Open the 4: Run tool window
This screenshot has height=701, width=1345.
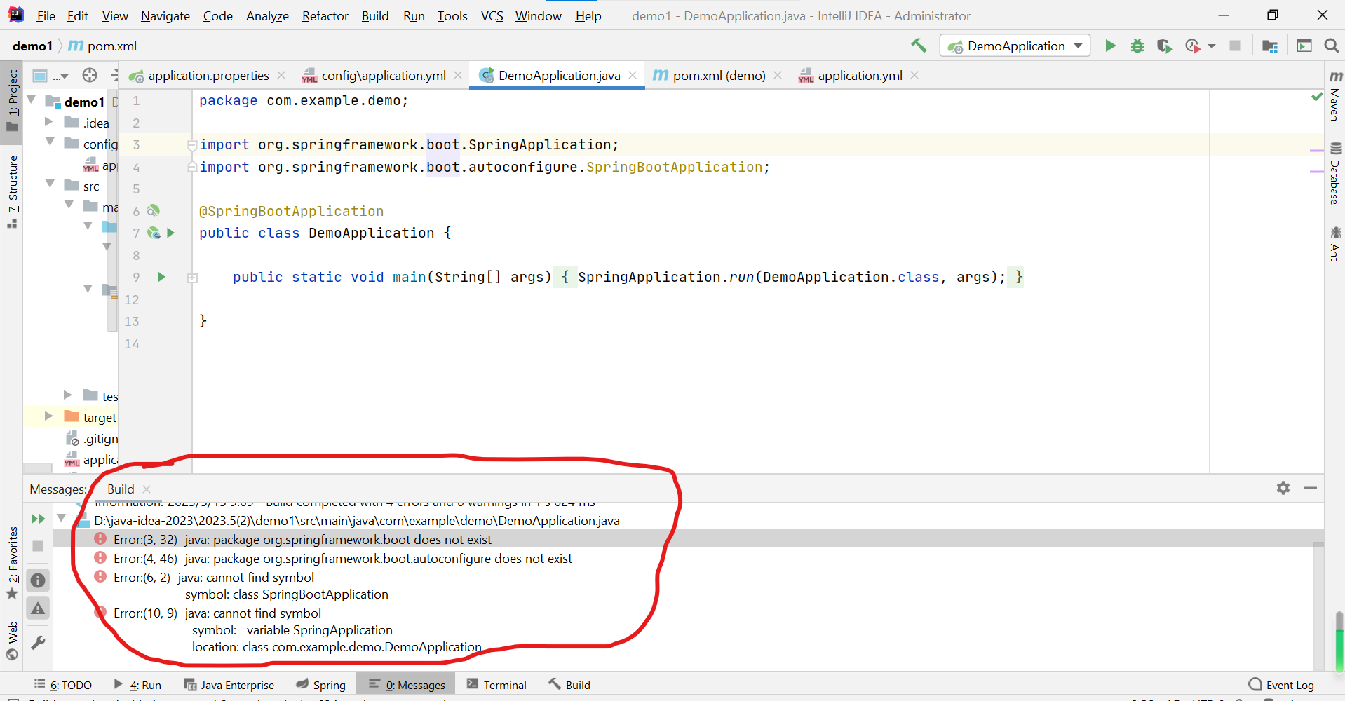coord(138,685)
